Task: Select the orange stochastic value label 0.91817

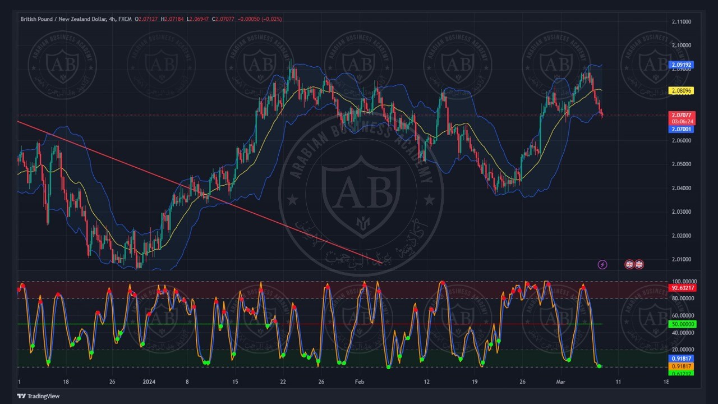Action: coord(682,366)
